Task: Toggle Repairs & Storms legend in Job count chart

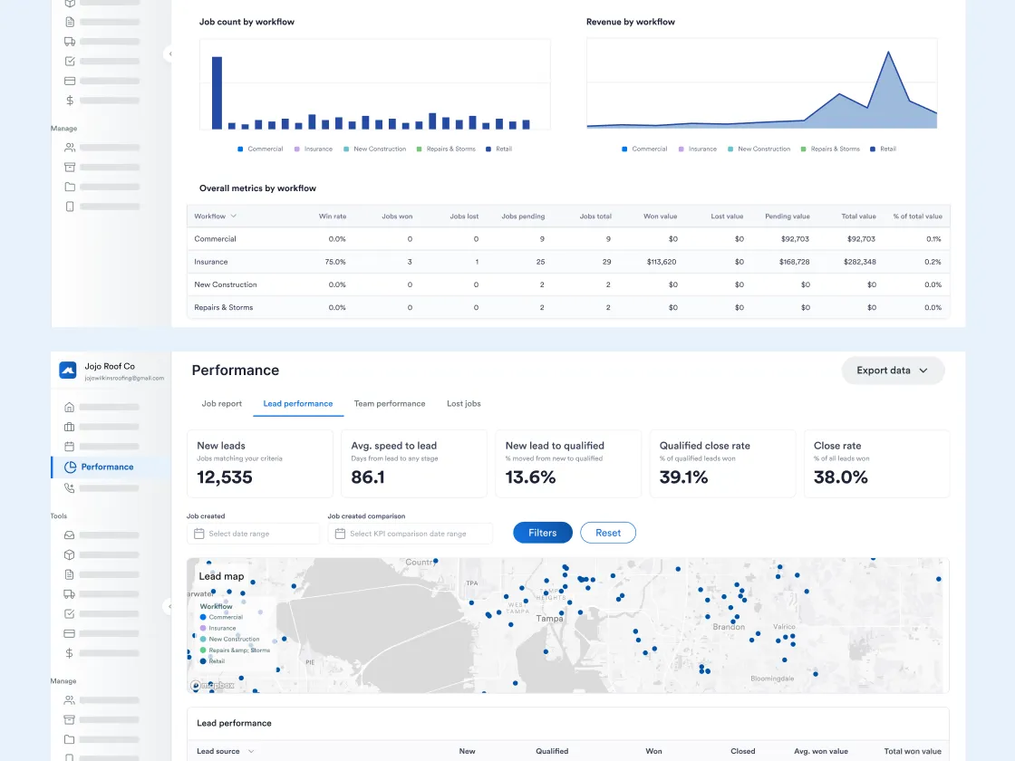Action: click(x=446, y=149)
